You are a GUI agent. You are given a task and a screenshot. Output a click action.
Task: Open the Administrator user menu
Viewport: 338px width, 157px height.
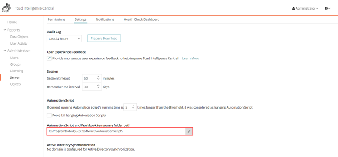coord(305,8)
